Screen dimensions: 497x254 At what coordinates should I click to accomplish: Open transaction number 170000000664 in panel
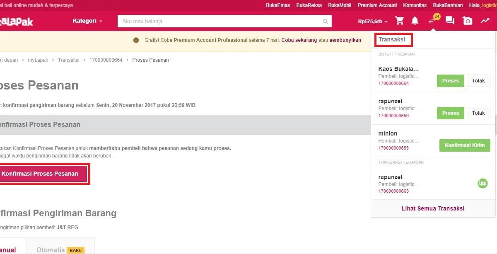393,83
